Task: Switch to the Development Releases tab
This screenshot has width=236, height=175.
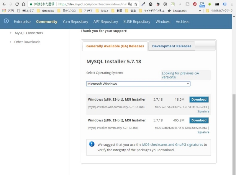Action: [172, 46]
